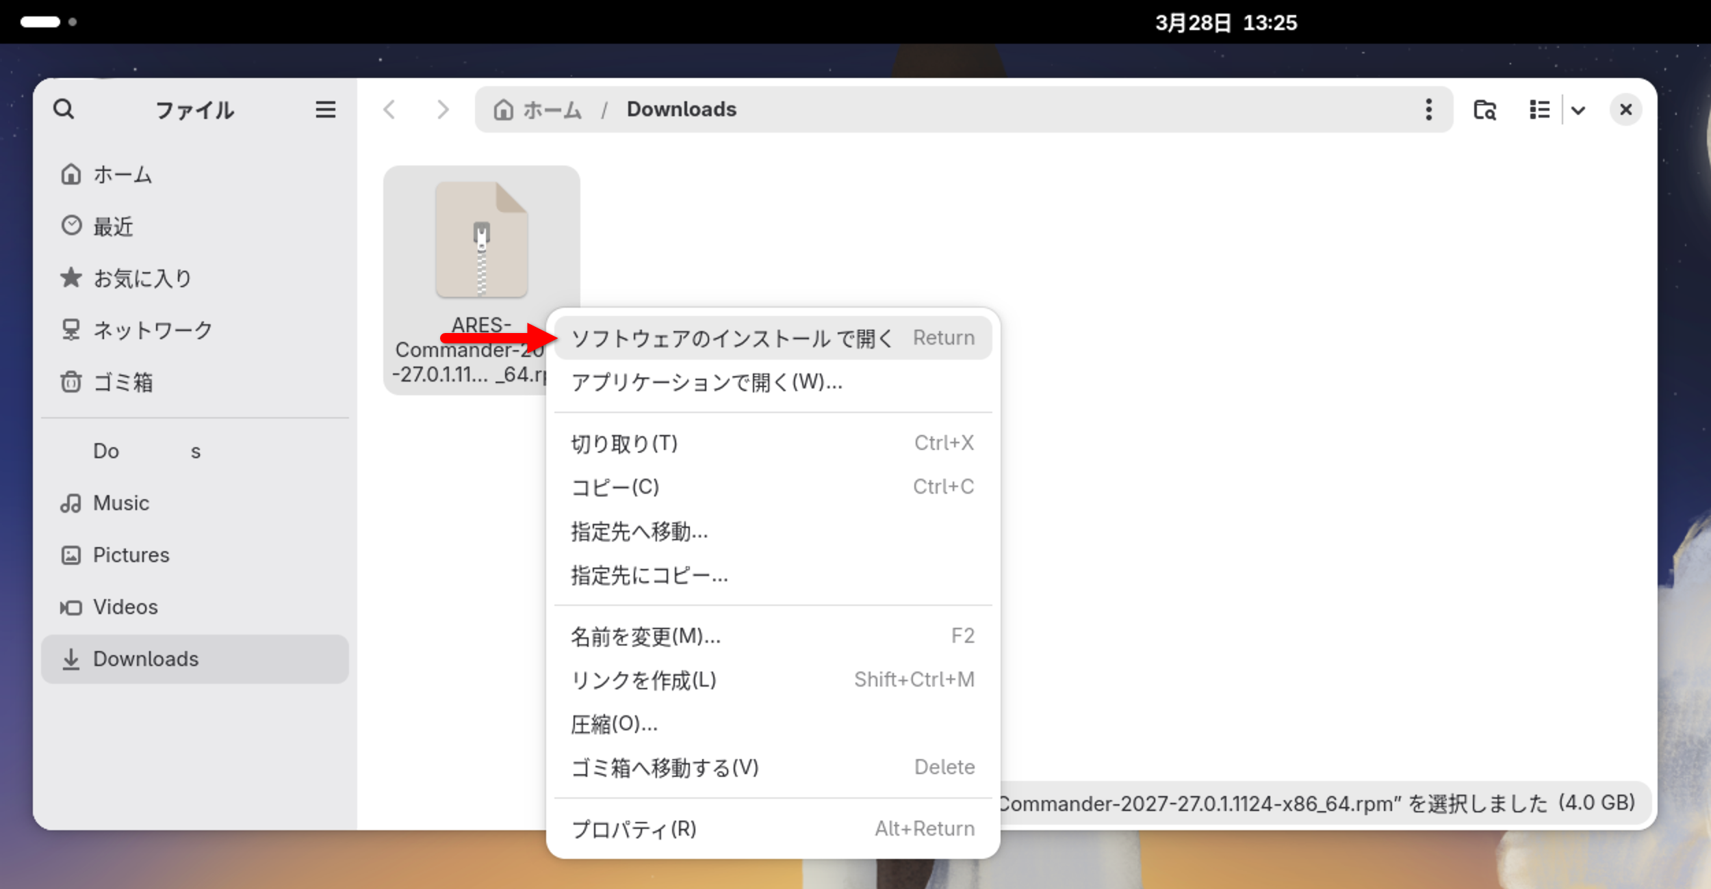Click the Downloads breadcrumb segment
1711x889 pixels.
[x=681, y=109]
